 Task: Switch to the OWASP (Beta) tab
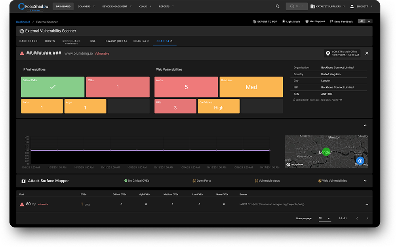[116, 41]
